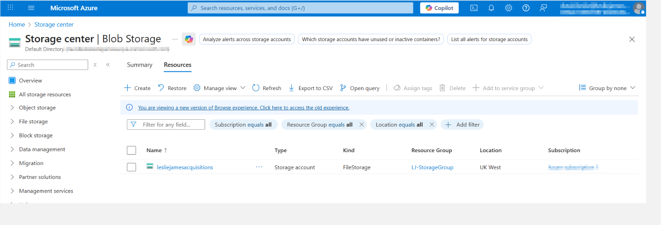Click the Manage view gear icon
The height and width of the screenshot is (225, 661).
pyautogui.click(x=197, y=88)
